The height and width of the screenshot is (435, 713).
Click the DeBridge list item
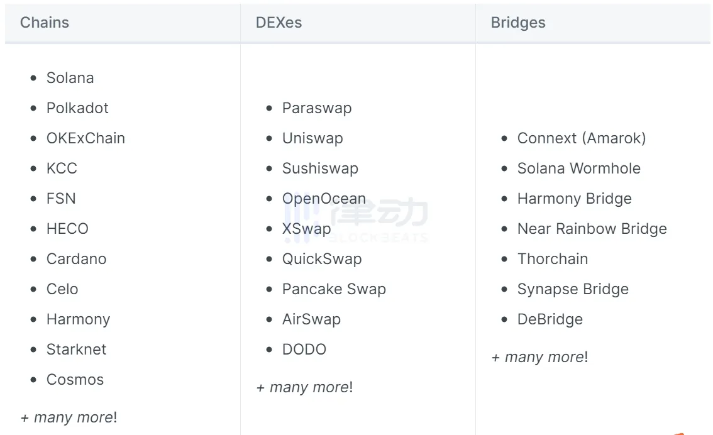coord(550,319)
